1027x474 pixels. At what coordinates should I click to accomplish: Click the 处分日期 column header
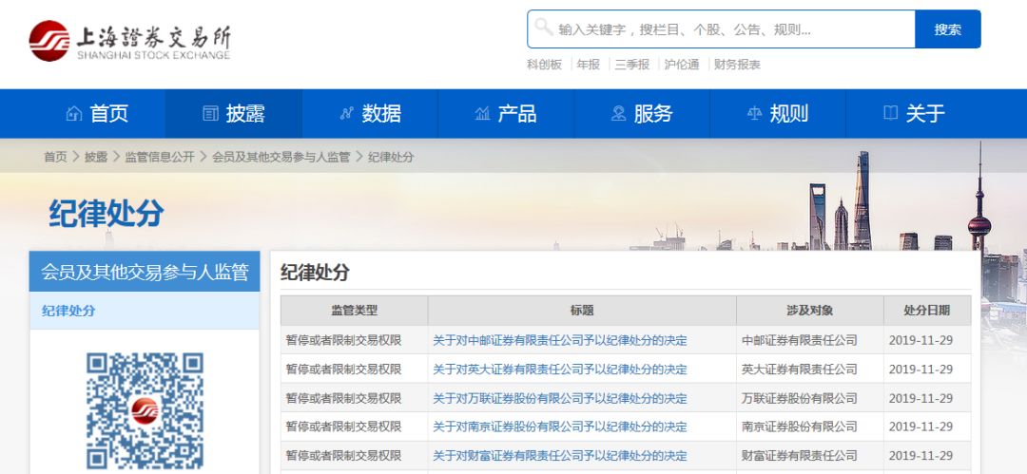927,311
